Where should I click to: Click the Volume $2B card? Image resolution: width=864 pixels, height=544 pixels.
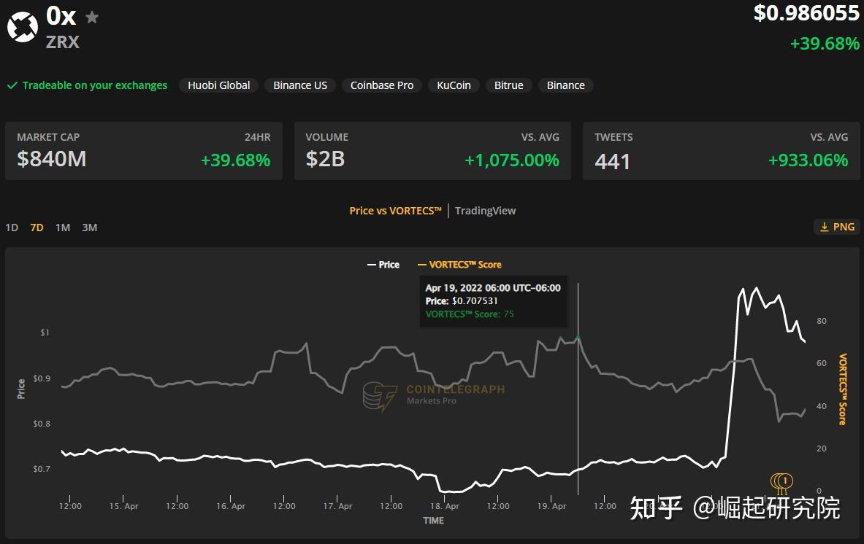pyautogui.click(x=432, y=151)
